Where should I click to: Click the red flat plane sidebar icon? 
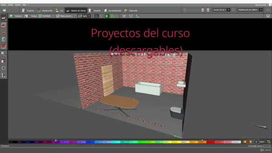point(4,32)
